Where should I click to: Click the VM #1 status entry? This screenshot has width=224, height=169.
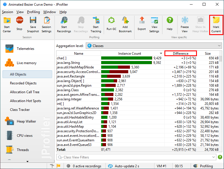click(x=161, y=166)
